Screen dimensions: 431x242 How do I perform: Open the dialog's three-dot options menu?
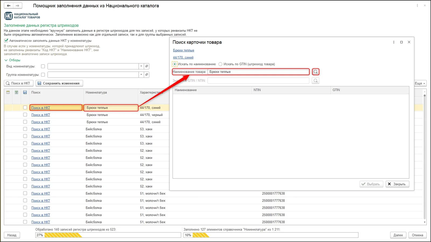(394, 42)
